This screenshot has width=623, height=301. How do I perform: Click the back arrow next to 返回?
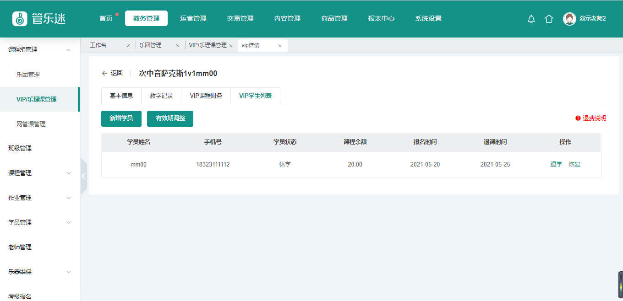(104, 73)
